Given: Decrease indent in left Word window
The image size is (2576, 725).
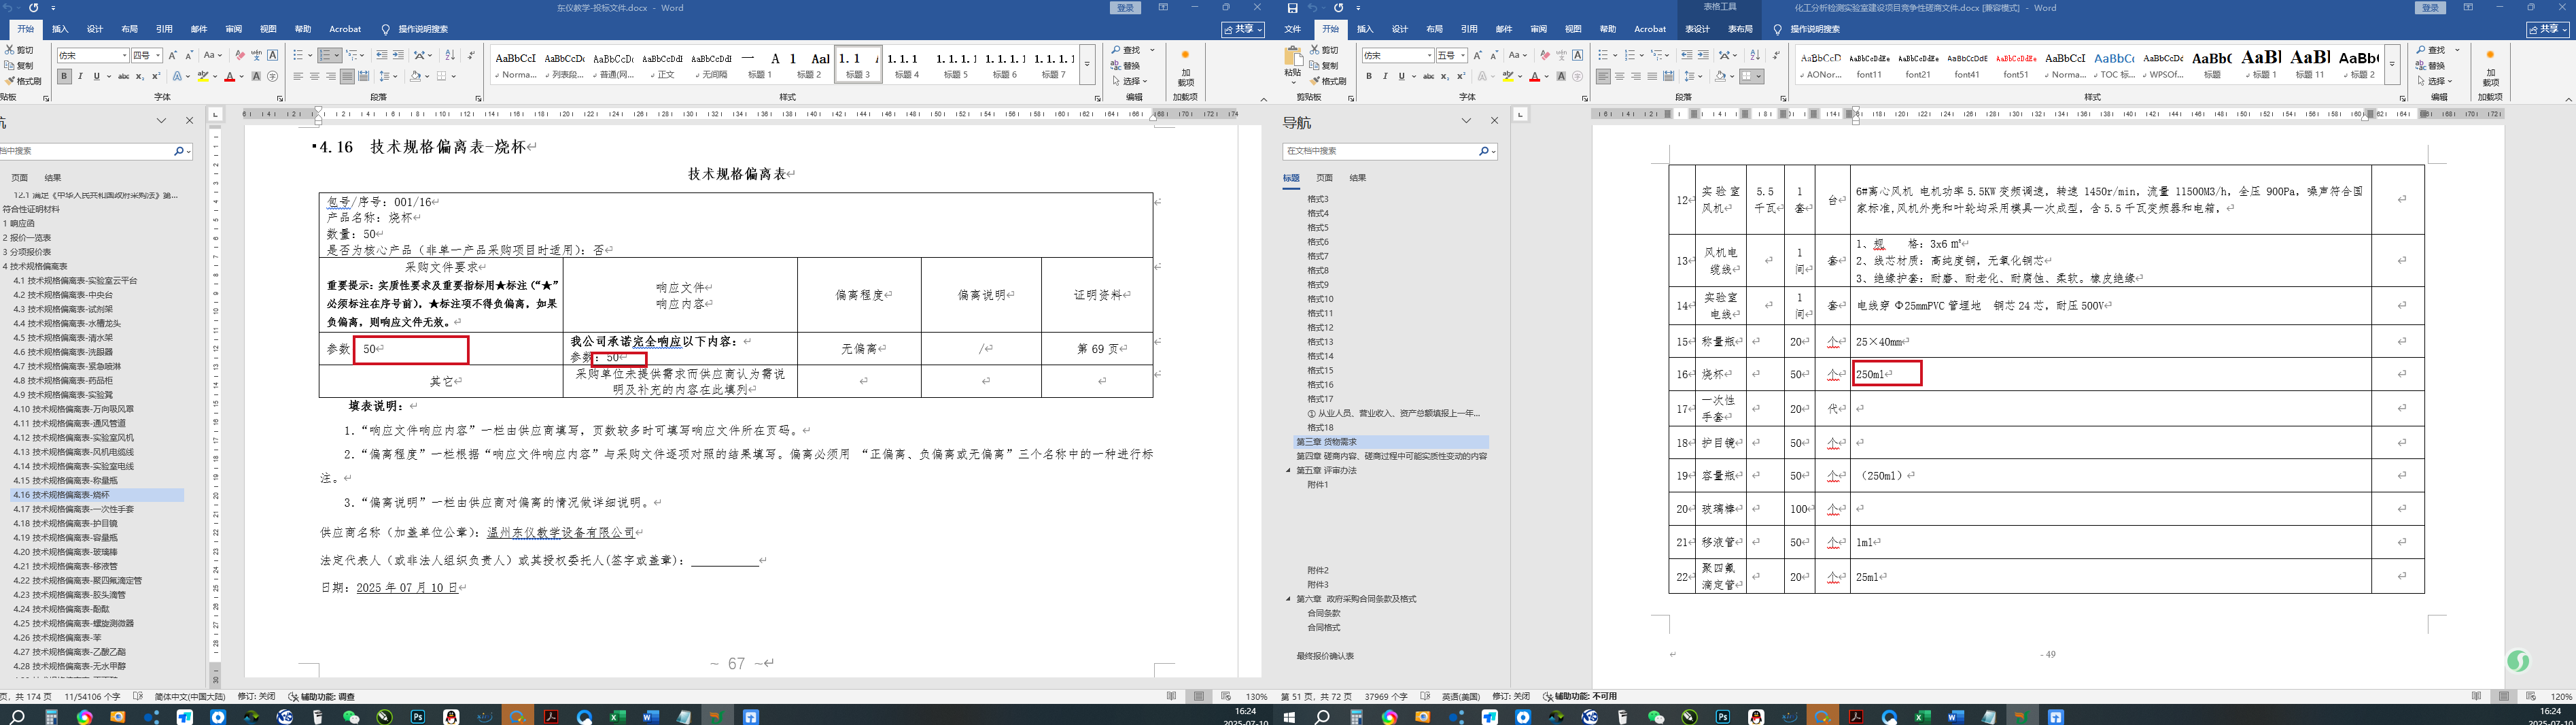Looking at the screenshot, I should [382, 55].
